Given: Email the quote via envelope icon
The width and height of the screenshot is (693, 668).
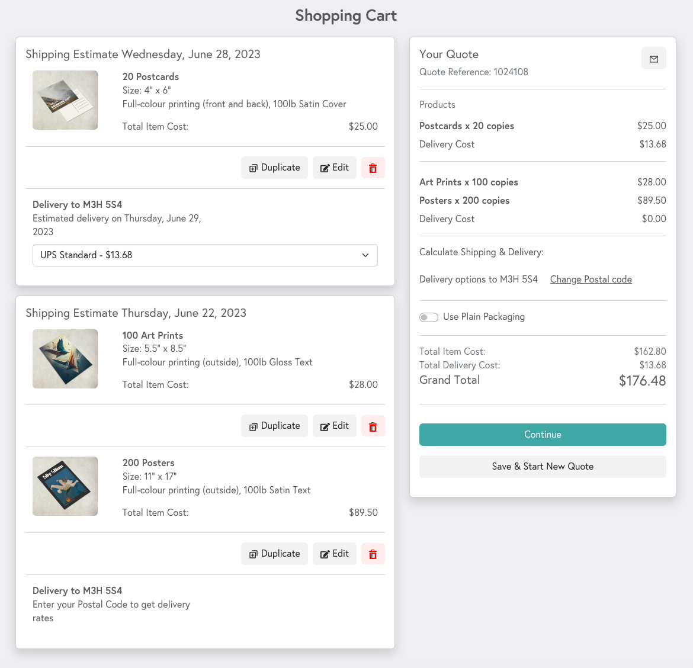Looking at the screenshot, I should (x=653, y=59).
